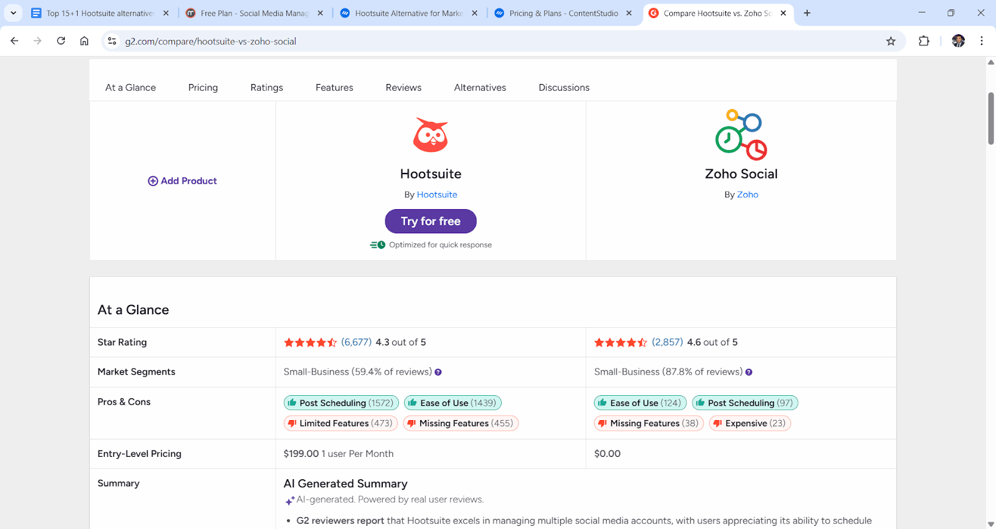Switch to the Pricing section tab

[203, 88]
